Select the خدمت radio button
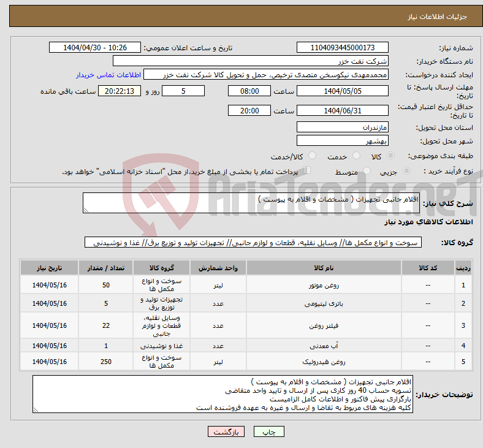Image resolution: width=483 pixels, height=448 pixels. [356, 156]
